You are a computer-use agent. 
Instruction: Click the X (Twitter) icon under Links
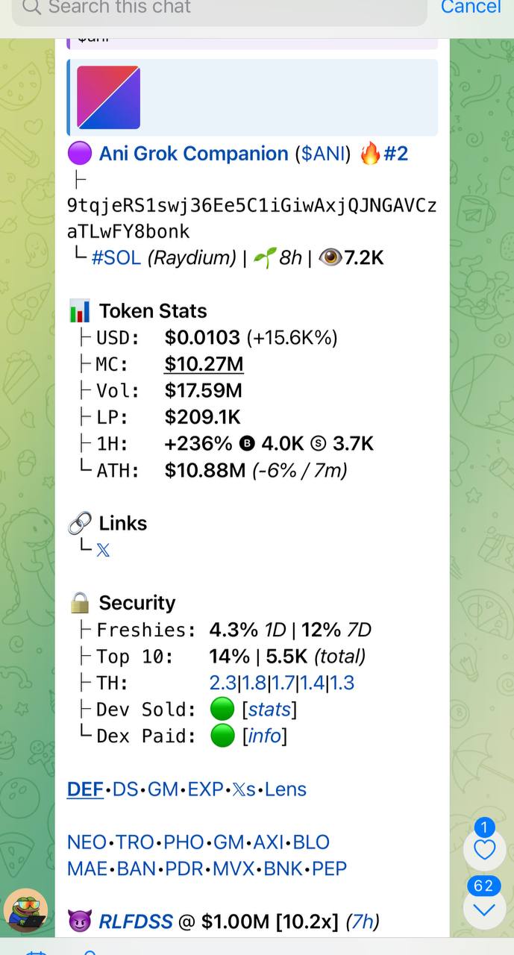click(x=103, y=551)
